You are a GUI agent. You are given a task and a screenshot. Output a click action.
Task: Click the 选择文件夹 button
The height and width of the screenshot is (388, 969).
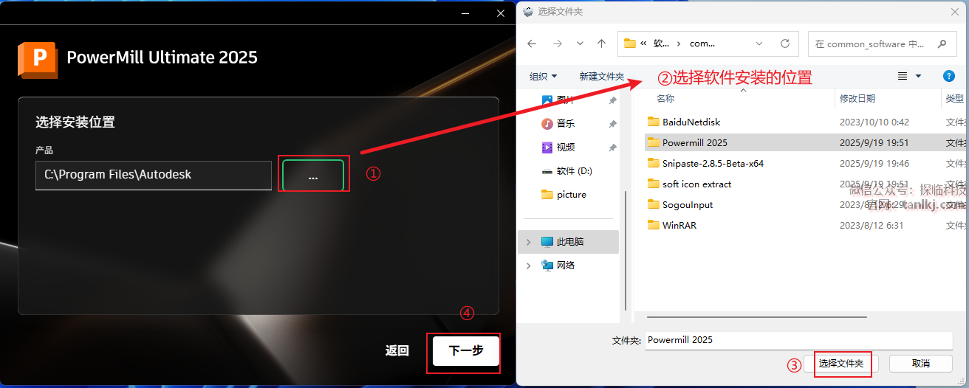841,364
